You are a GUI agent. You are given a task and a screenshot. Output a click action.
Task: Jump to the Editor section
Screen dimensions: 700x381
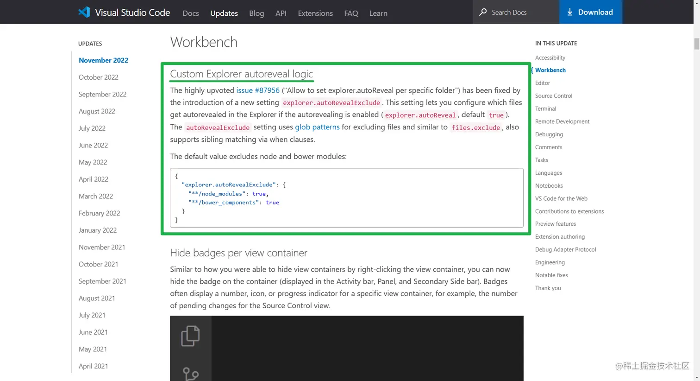point(543,83)
